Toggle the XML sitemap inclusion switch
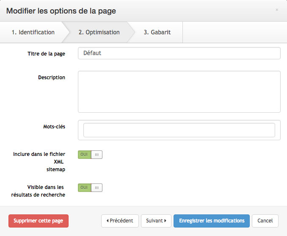This screenshot has height=236, width=287. tap(90, 155)
